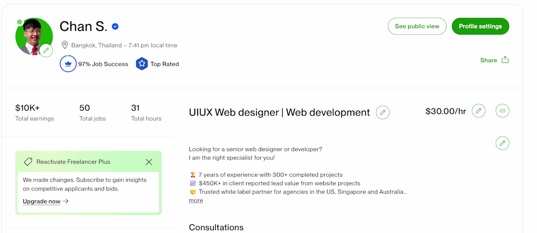
Task: Click the Share link
Action: [x=488, y=60]
